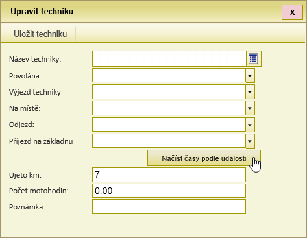
Task: Click inside the Výjezd techniky combo field
Action: coord(169,92)
